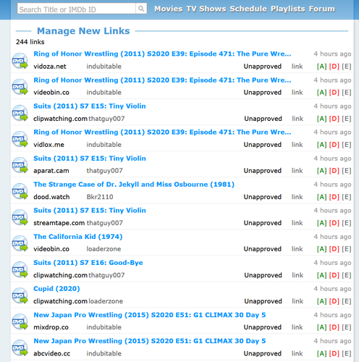This screenshot has width=359, height=362.
Task: Click Unapproved status in the Cupid row
Action: pos(263,301)
